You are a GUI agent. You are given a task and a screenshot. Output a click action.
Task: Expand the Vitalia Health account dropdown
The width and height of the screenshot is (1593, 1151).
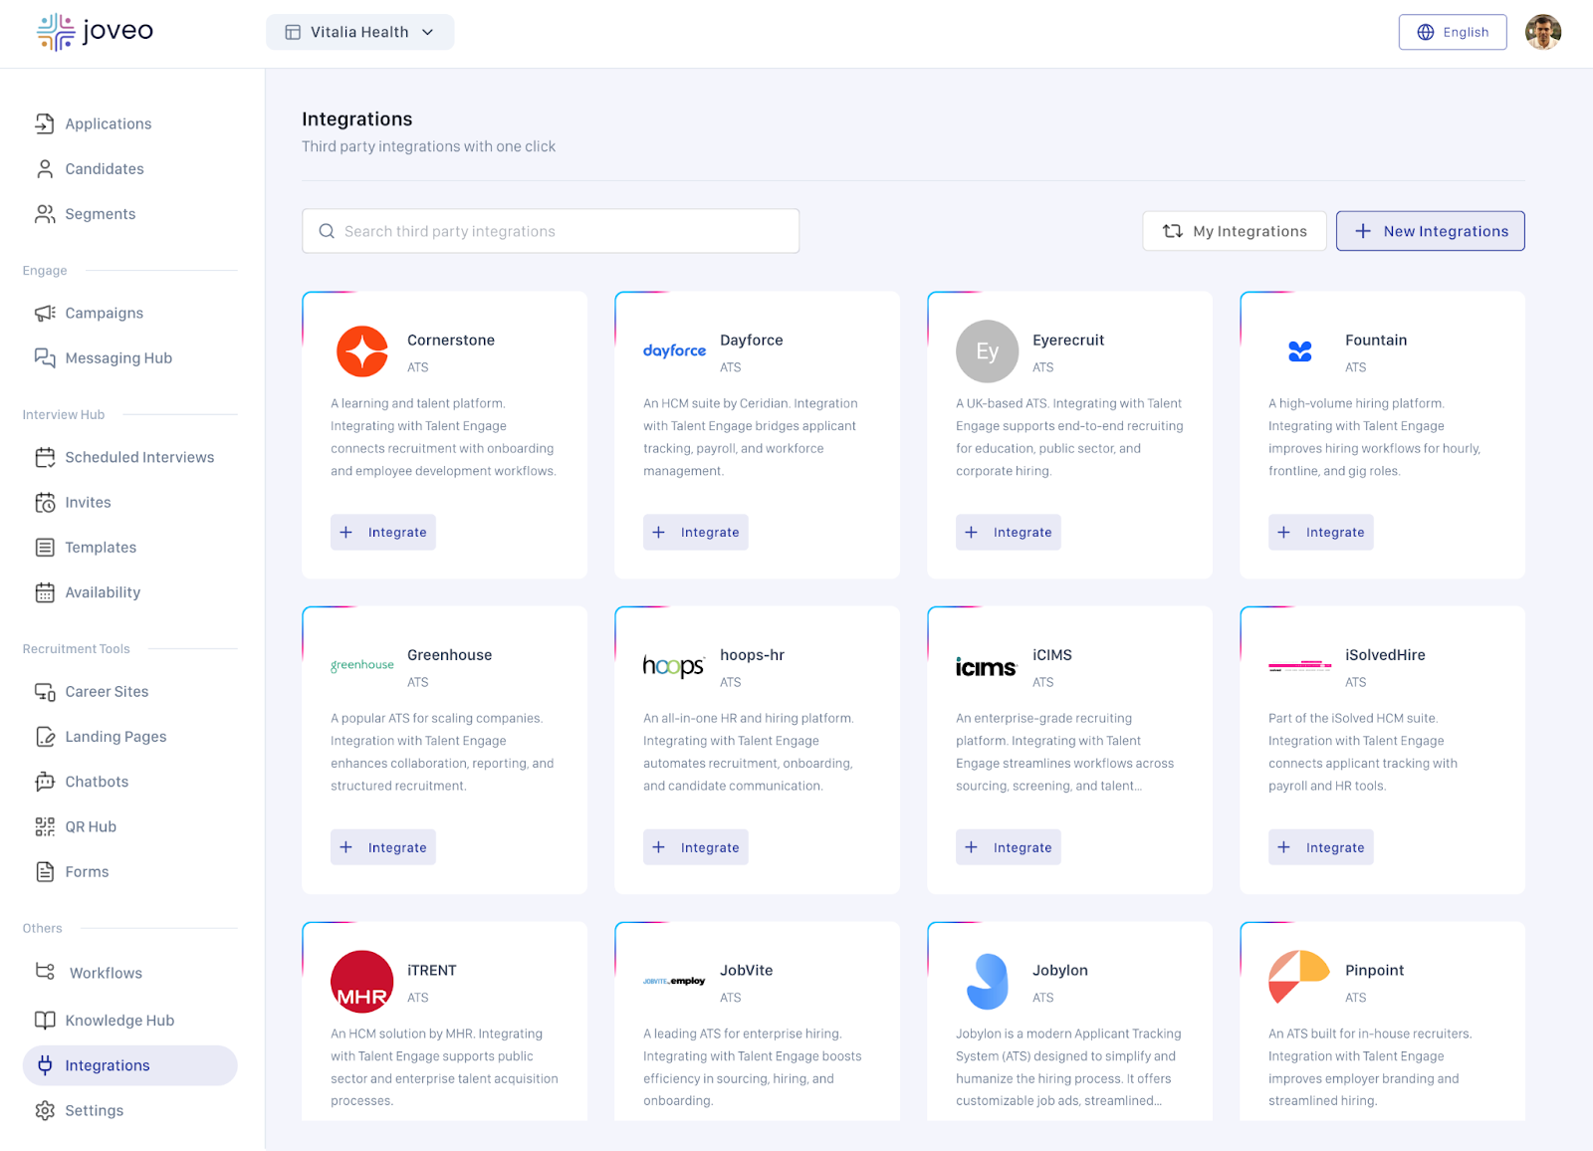coord(359,32)
